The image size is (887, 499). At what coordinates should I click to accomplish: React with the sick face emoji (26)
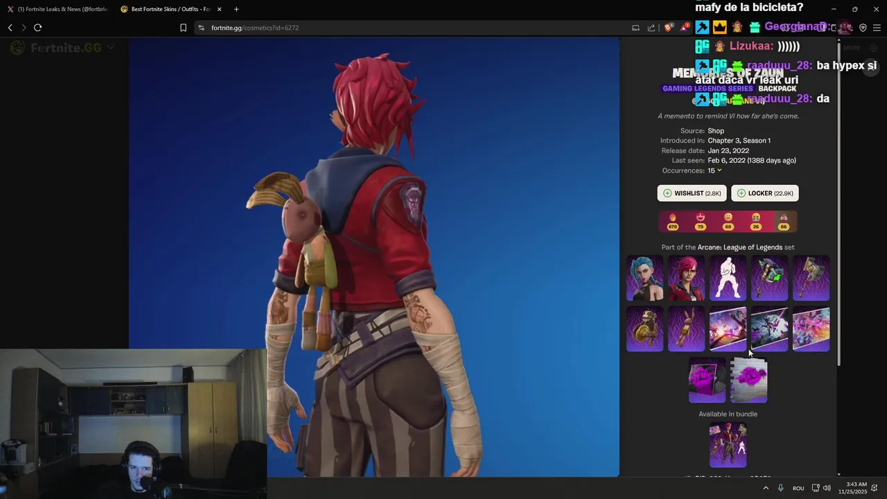point(756,222)
